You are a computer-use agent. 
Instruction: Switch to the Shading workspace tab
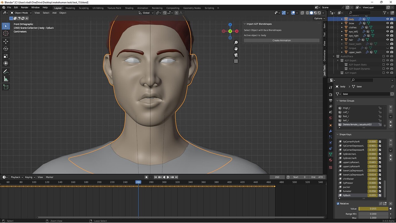pos(129,8)
